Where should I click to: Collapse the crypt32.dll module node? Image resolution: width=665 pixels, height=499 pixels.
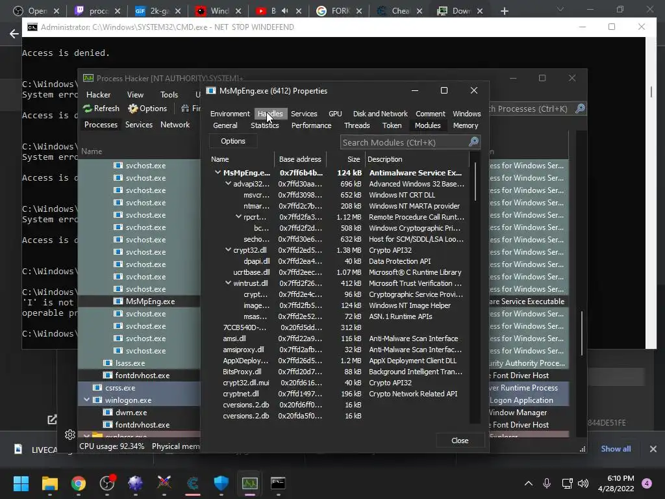point(228,249)
